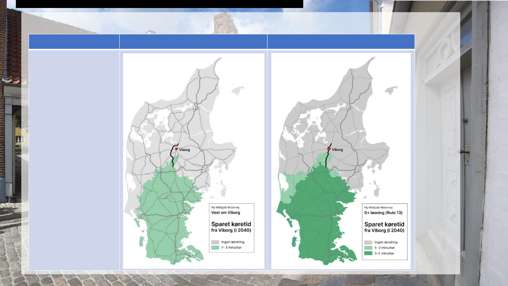Click the light green '1- 3 minutter' swatch in left legend

[x=215, y=248]
